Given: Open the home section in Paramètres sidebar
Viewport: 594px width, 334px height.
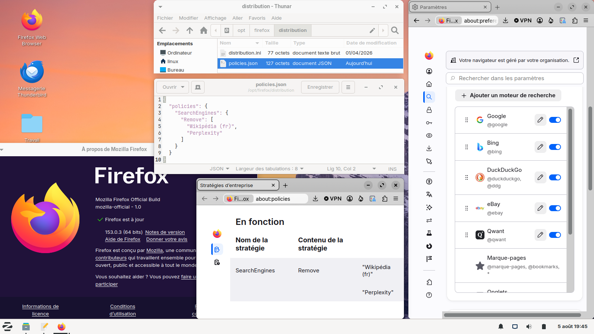Looking at the screenshot, I should [x=429, y=84].
